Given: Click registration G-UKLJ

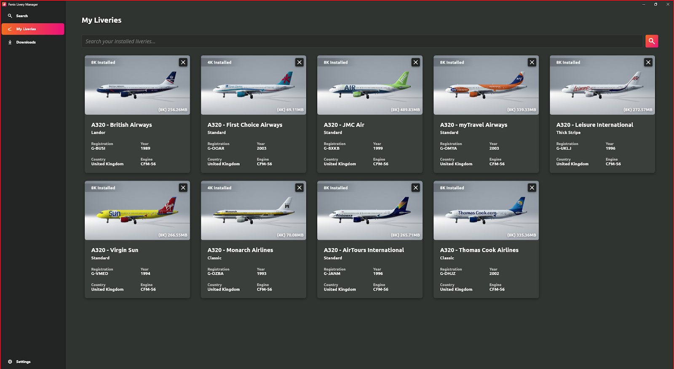Looking at the screenshot, I should point(564,148).
